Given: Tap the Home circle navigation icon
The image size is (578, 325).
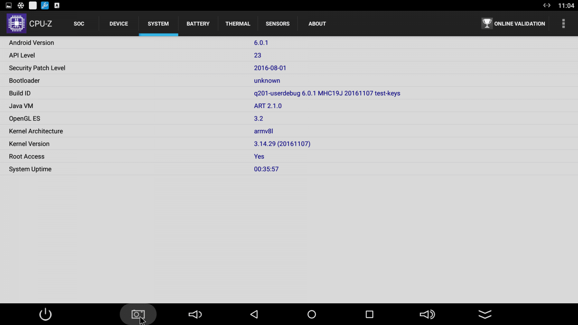Looking at the screenshot, I should (x=311, y=314).
